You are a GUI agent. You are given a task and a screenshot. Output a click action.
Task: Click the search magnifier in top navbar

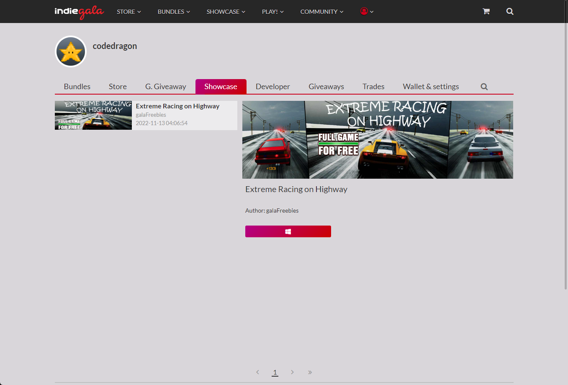point(510,11)
